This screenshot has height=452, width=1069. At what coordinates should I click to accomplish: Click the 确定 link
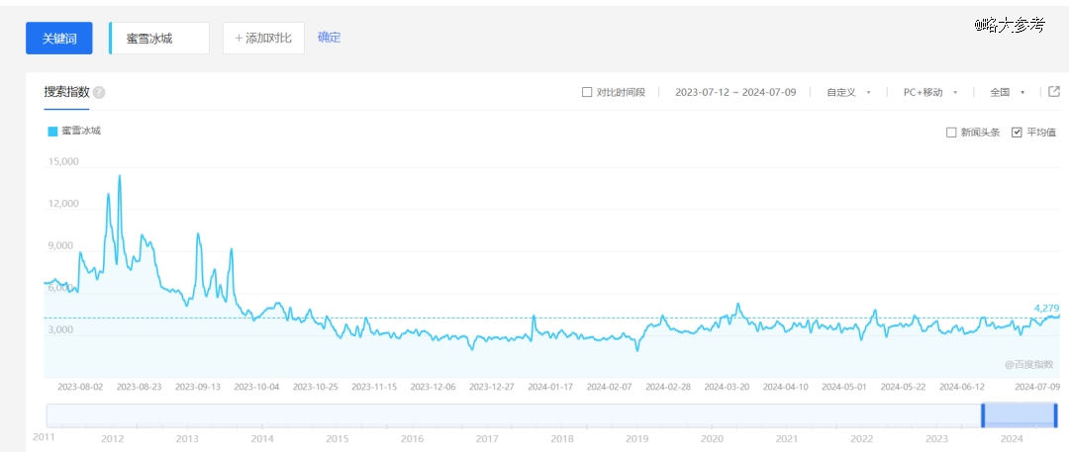pyautogui.click(x=330, y=38)
